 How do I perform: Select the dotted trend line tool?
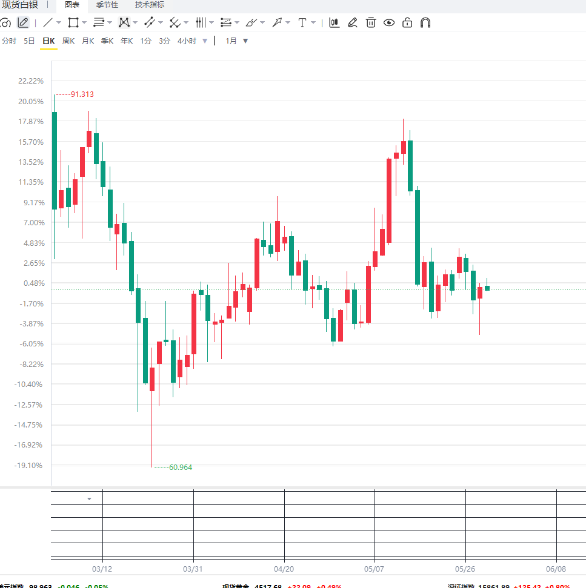[x=150, y=22]
